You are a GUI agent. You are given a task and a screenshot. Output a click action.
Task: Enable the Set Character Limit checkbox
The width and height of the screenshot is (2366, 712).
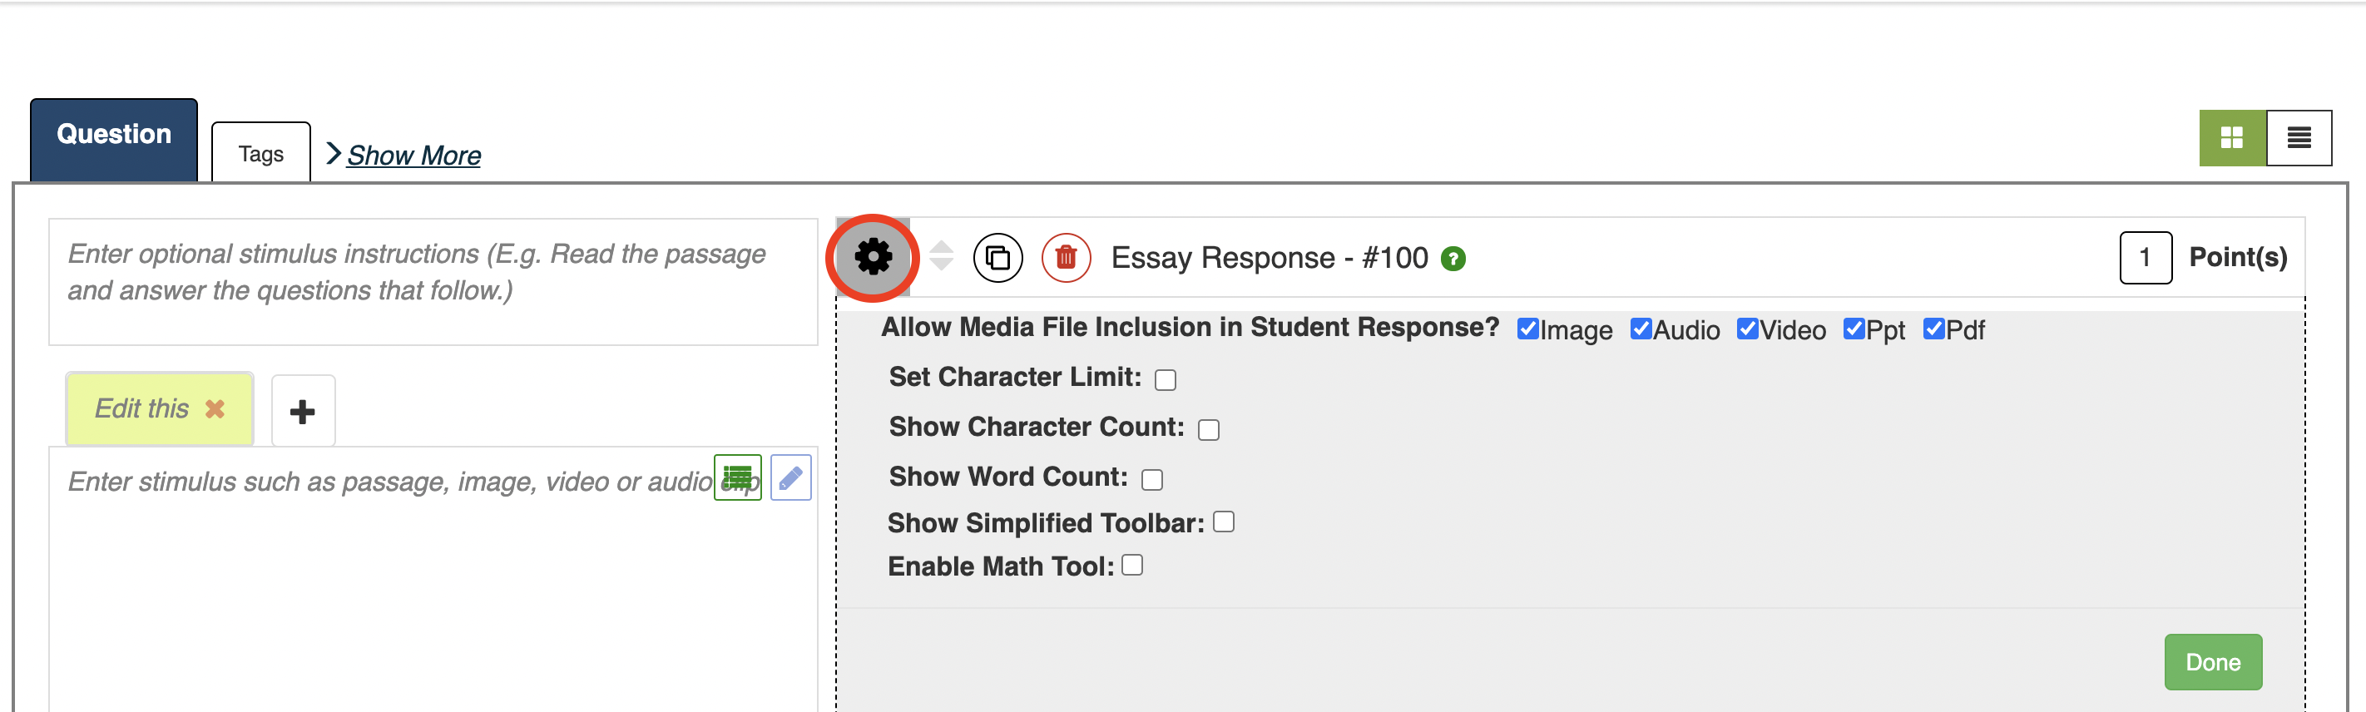[x=1166, y=379]
